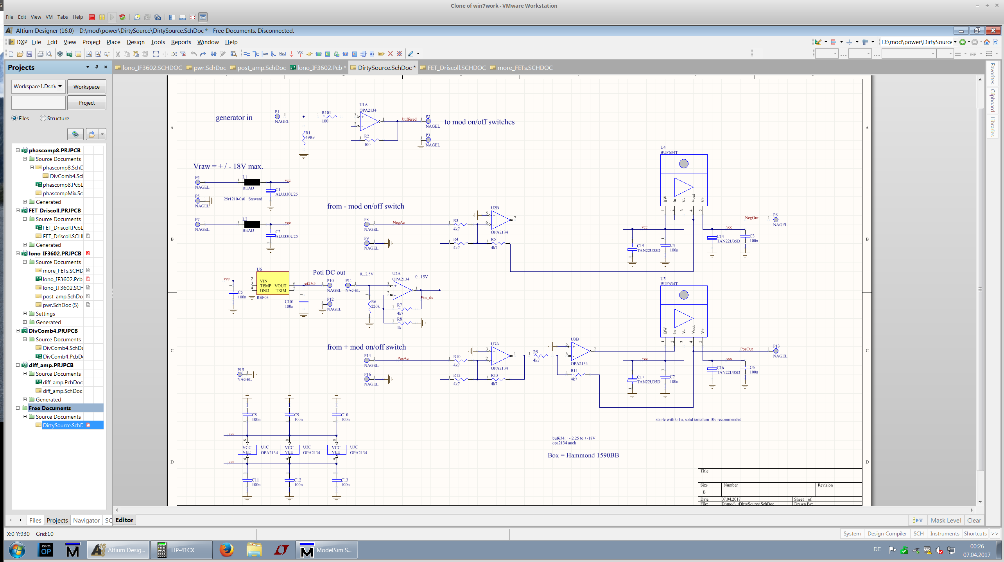The image size is (1004, 562).
Task: Open the Reports menu
Action: tap(181, 42)
